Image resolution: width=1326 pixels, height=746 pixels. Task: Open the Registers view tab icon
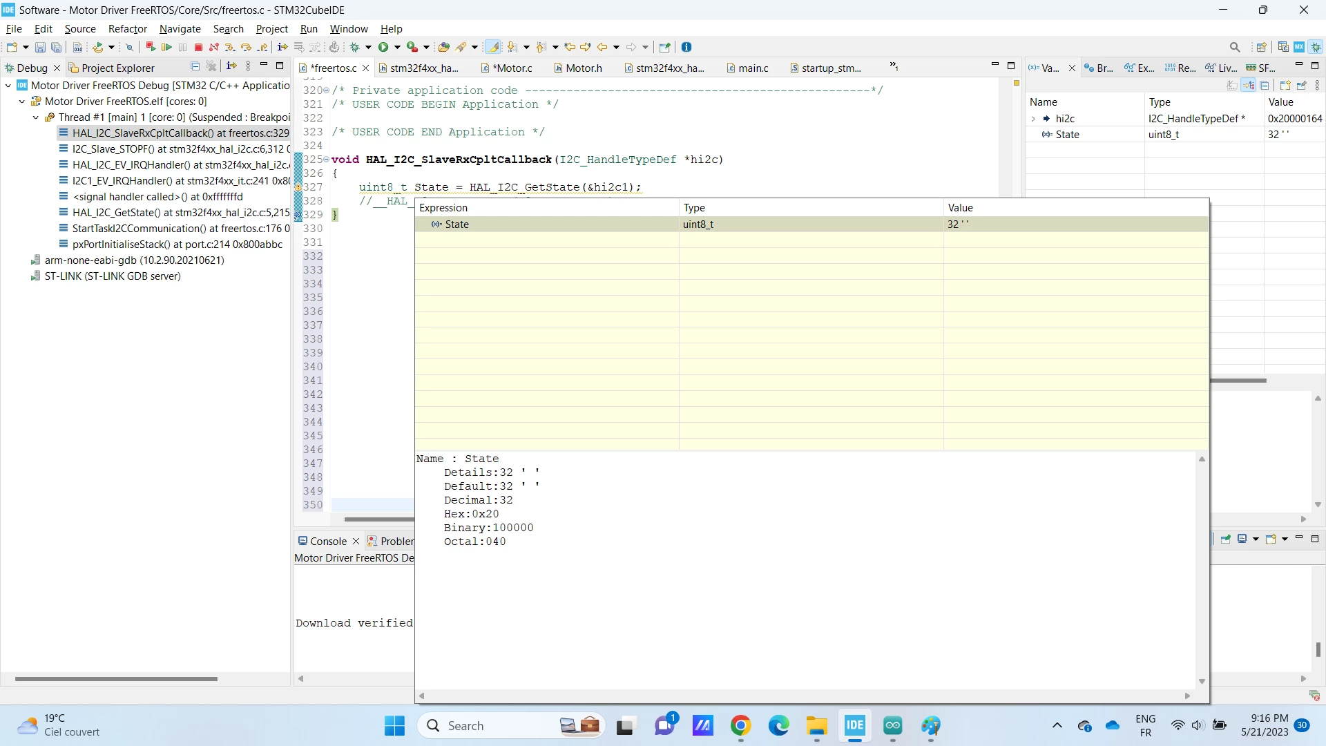1170,68
